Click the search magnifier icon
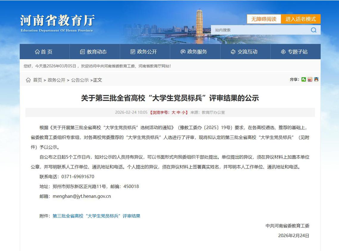Viewport: 339px width, 251px height. click(x=313, y=30)
